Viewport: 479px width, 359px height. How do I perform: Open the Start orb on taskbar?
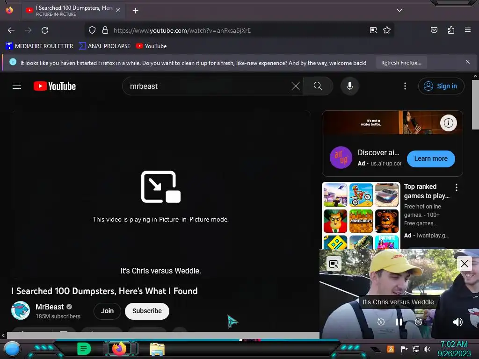coord(12,349)
